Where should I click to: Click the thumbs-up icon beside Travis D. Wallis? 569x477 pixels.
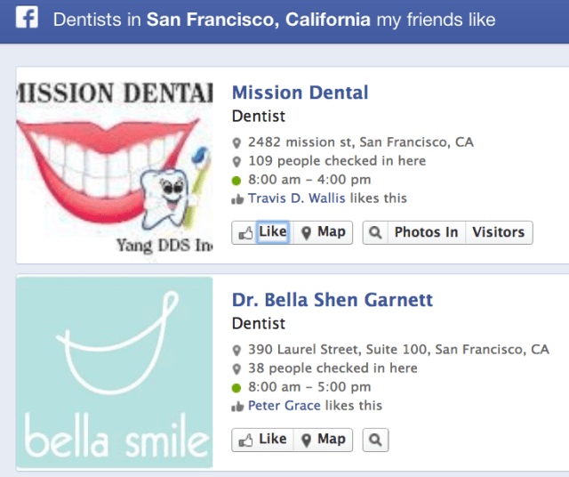click(237, 199)
